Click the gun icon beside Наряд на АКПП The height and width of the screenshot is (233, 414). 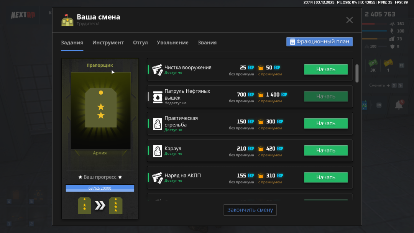[x=158, y=177]
